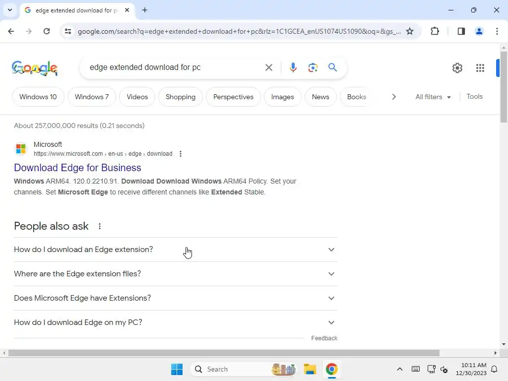Image resolution: width=508 pixels, height=381 pixels.
Task: Search by image with Google Lens
Action: pyautogui.click(x=313, y=67)
